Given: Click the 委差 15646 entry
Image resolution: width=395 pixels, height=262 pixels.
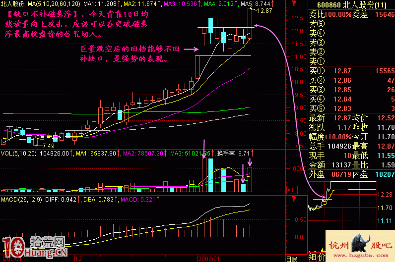Looking at the screenshot, I should pyautogui.click(x=373, y=14).
